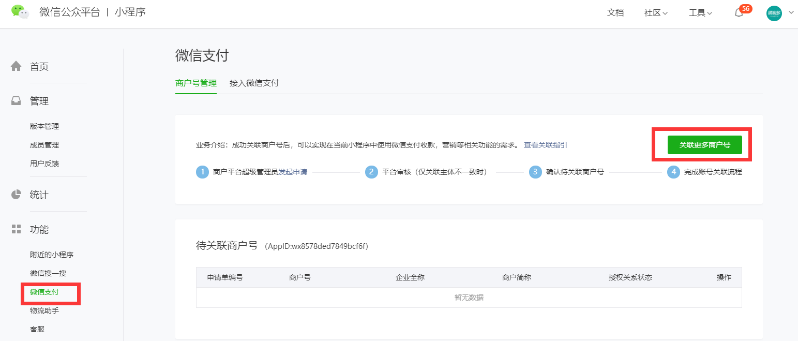Switch to the 商户号管理 tab
This screenshot has width=798, height=341.
[196, 83]
